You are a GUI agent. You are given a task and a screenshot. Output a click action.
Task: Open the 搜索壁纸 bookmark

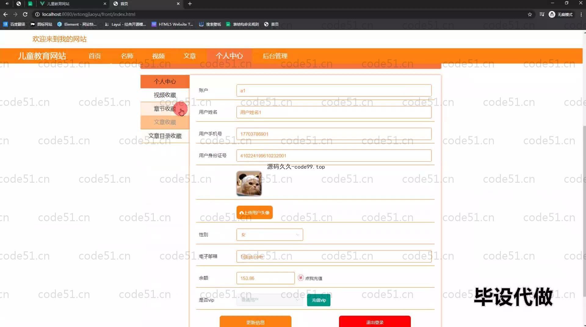click(210, 24)
